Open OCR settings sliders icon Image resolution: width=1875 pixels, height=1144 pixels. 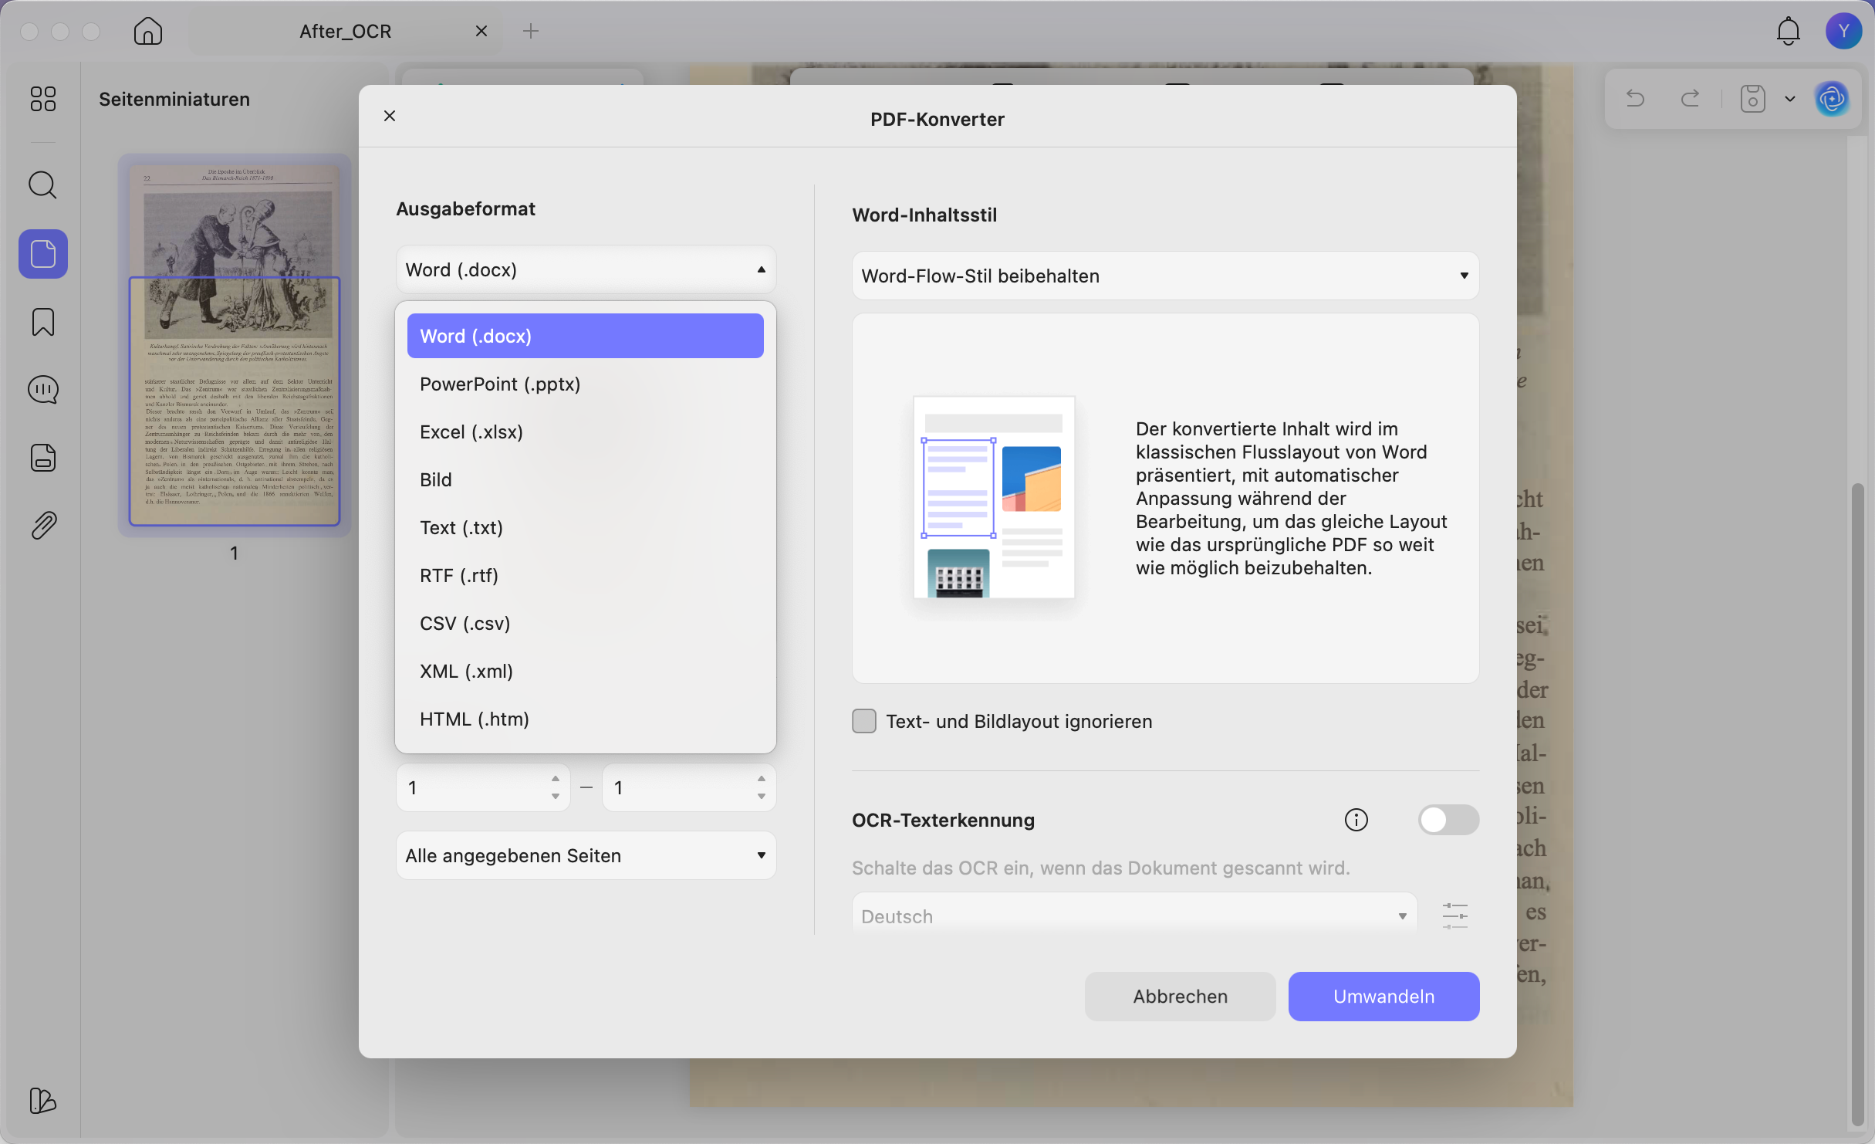coord(1454,916)
